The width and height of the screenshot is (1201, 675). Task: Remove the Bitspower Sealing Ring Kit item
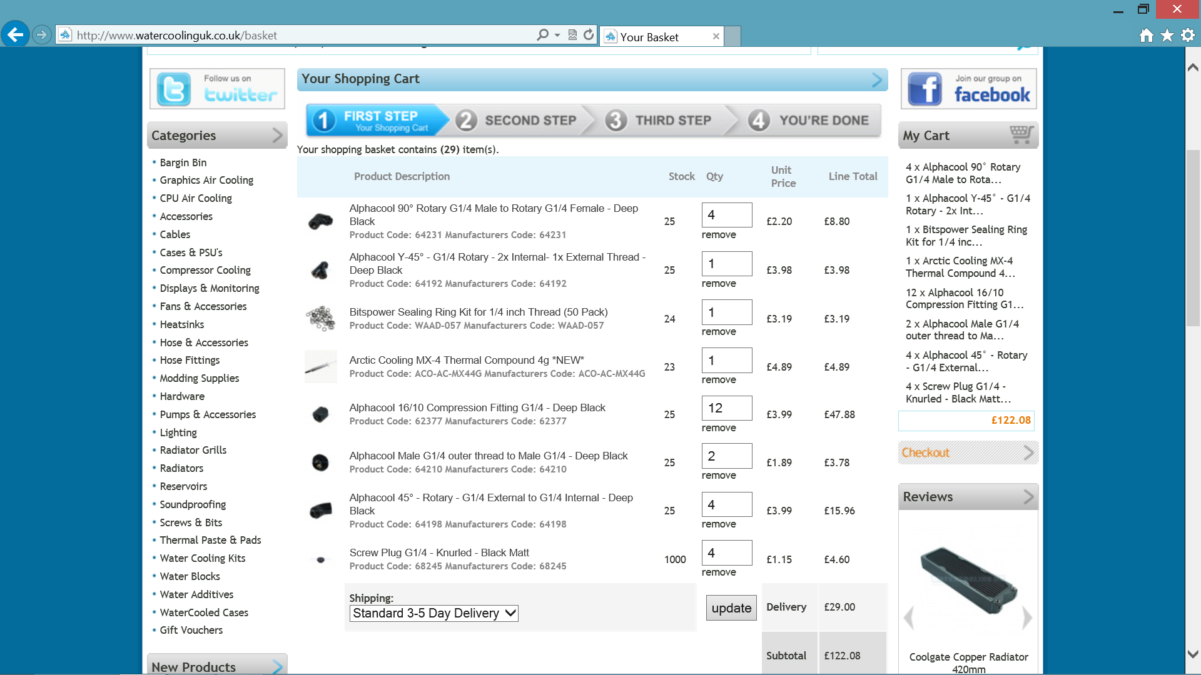coord(719,332)
